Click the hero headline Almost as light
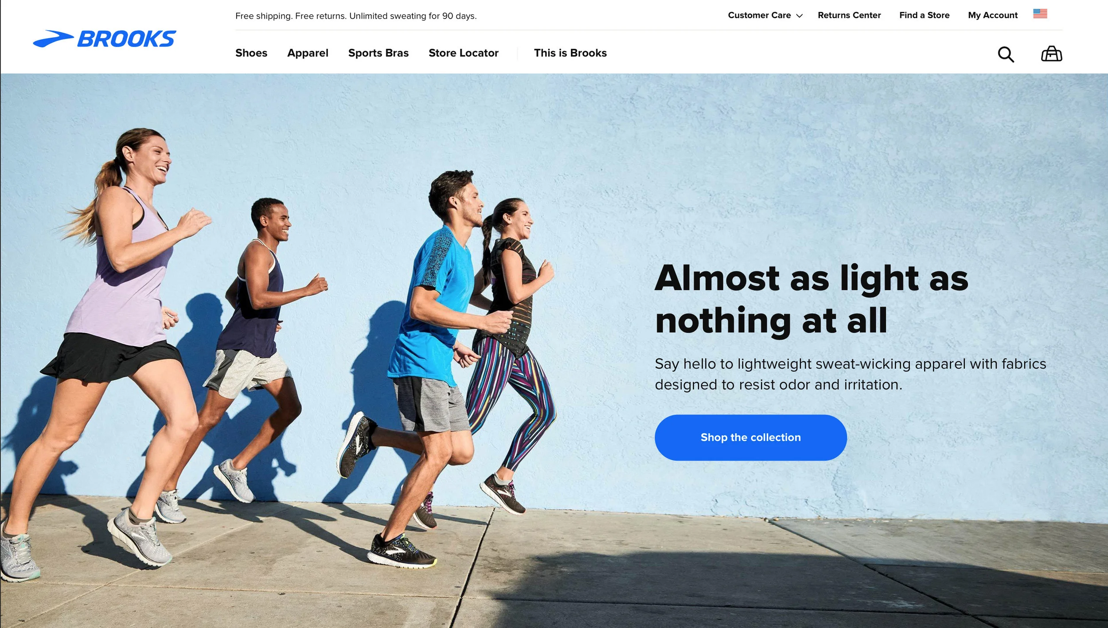This screenshot has width=1108, height=628. [x=811, y=299]
